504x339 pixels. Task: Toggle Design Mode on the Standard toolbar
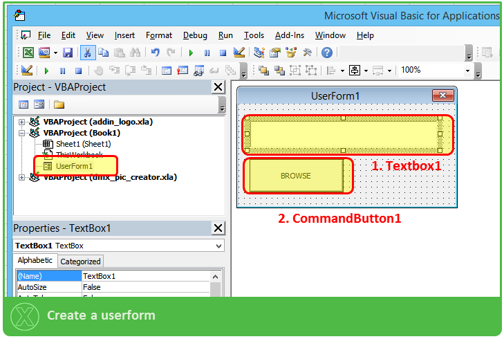[239, 52]
